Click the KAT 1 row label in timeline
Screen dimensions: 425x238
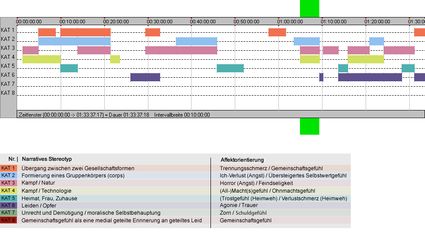click(8, 30)
